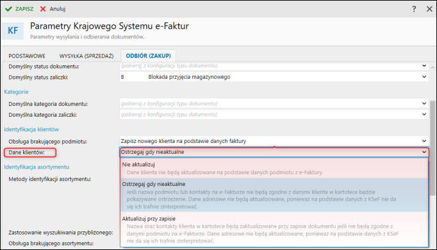Viewport: 437px width, 250px height.
Task: Click the 'Domyślna kategoria dokumentu:' label
Action: coord(48,104)
